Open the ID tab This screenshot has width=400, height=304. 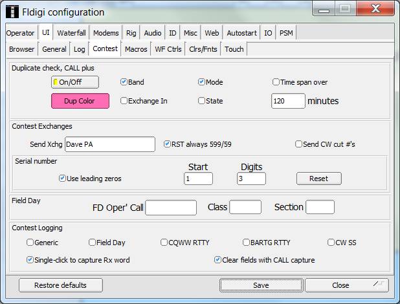pos(172,33)
